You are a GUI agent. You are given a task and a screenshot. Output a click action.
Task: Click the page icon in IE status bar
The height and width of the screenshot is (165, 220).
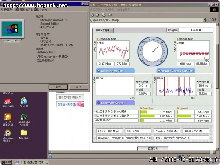(50, 156)
